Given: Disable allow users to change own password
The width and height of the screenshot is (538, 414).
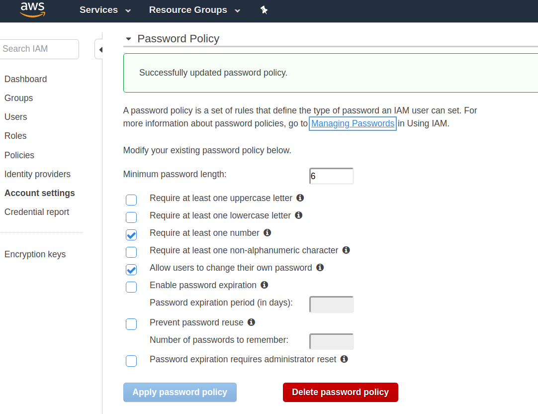Looking at the screenshot, I should (x=131, y=269).
